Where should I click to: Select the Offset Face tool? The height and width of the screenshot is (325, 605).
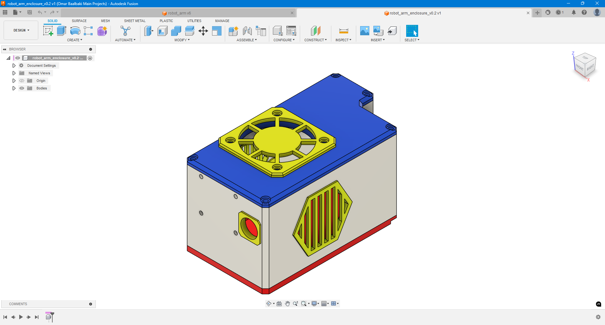click(x=190, y=31)
